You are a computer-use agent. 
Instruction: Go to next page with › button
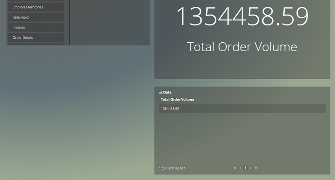coord(251,168)
